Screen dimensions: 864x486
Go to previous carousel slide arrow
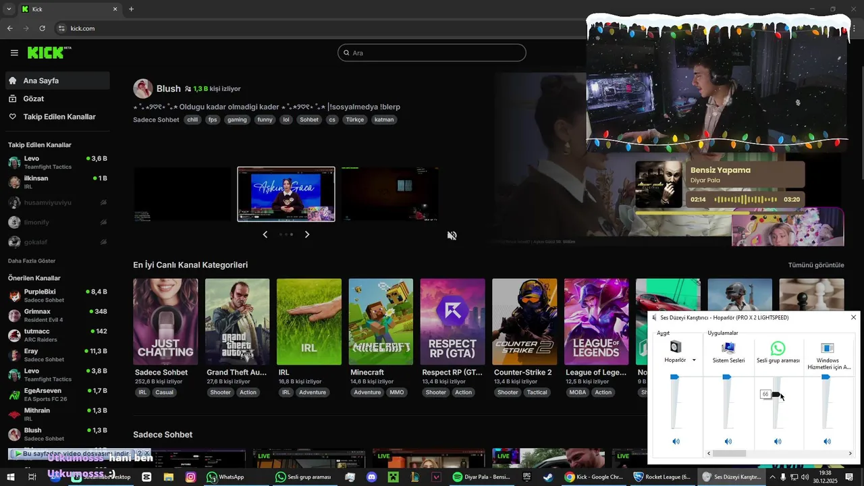[x=265, y=234]
